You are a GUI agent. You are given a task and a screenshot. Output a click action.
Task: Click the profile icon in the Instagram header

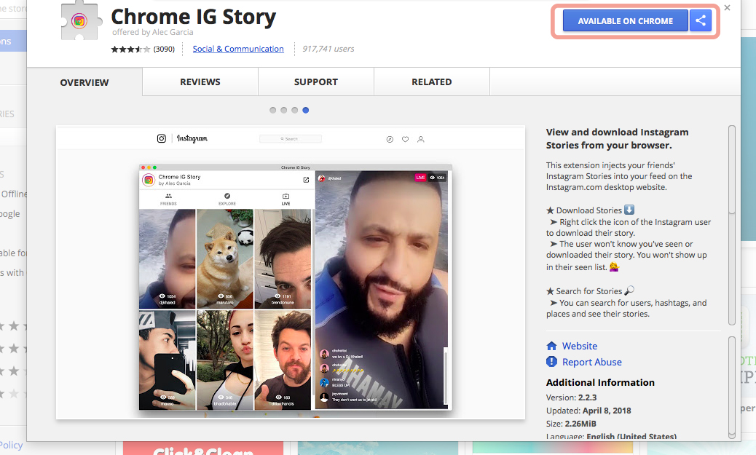click(420, 139)
